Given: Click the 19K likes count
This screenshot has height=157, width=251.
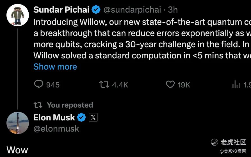Looking at the screenshot, I should point(184,85).
